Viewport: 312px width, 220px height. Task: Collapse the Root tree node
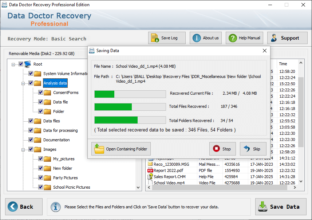13,64
